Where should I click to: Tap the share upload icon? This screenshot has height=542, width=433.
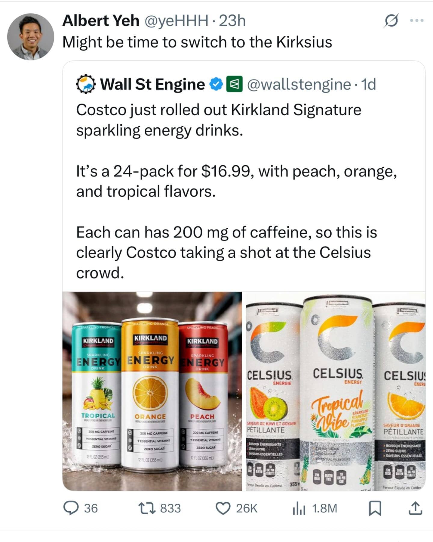click(x=415, y=508)
